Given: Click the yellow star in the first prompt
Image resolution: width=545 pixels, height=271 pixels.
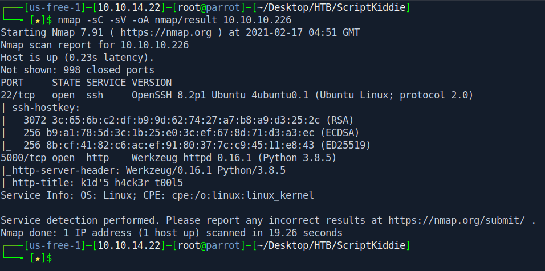Looking at the screenshot, I should click(38, 20).
